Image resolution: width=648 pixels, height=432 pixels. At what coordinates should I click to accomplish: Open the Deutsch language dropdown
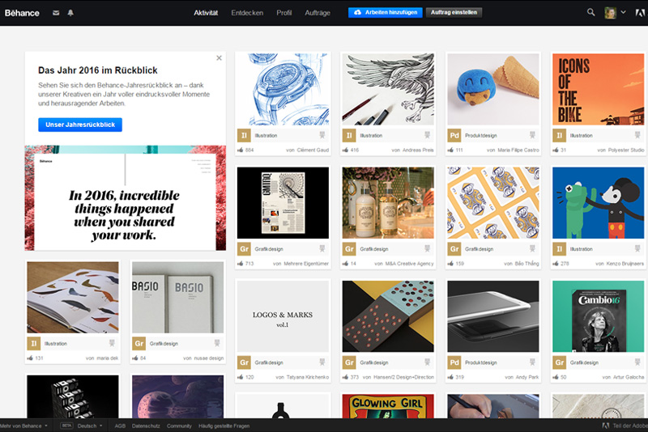point(88,426)
